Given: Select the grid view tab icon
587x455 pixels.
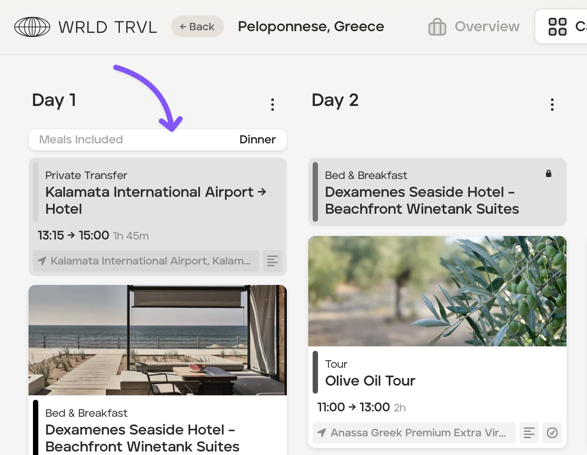Looking at the screenshot, I should [x=557, y=27].
